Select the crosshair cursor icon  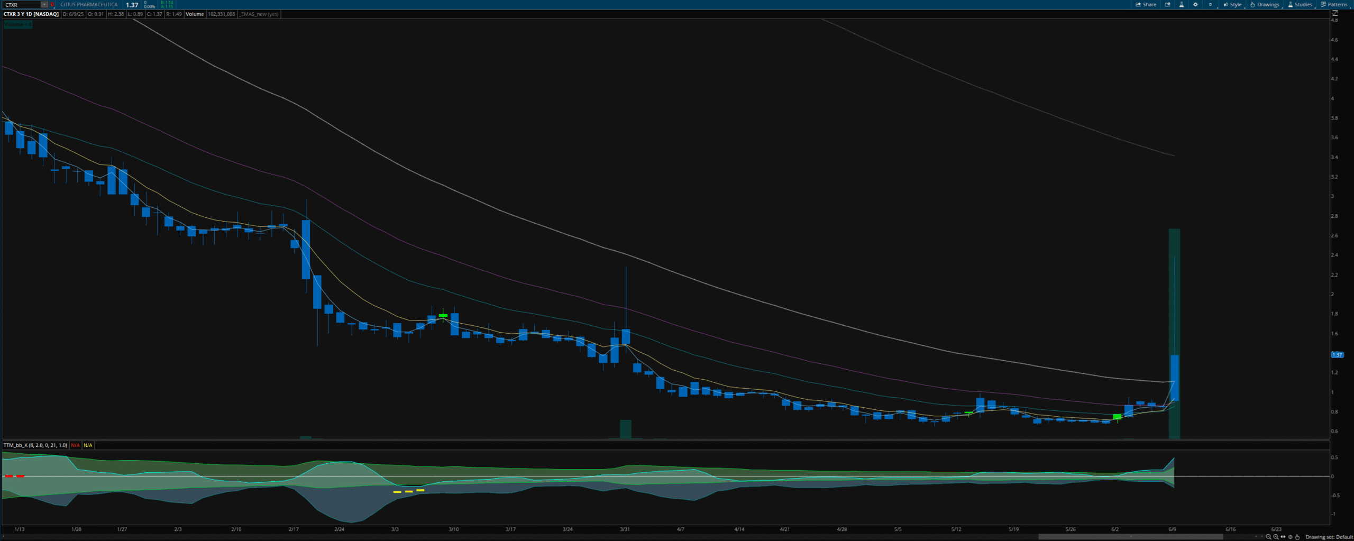click(x=1290, y=537)
